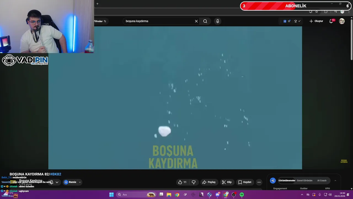Open a new browser tab with plus

point(97,4)
